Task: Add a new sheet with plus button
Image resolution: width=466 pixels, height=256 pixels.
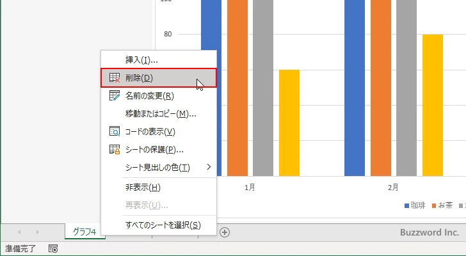Action: tap(225, 232)
